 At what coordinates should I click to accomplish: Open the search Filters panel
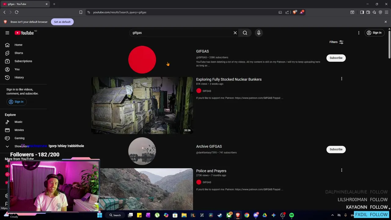[336, 42]
